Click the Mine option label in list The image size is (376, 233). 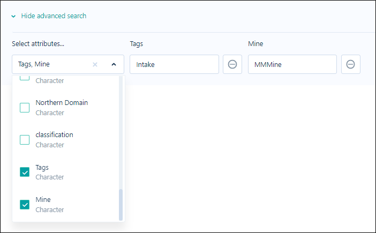[x=43, y=199]
